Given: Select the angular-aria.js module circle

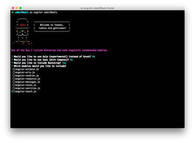Looking at the screenshot, I should (14, 72).
